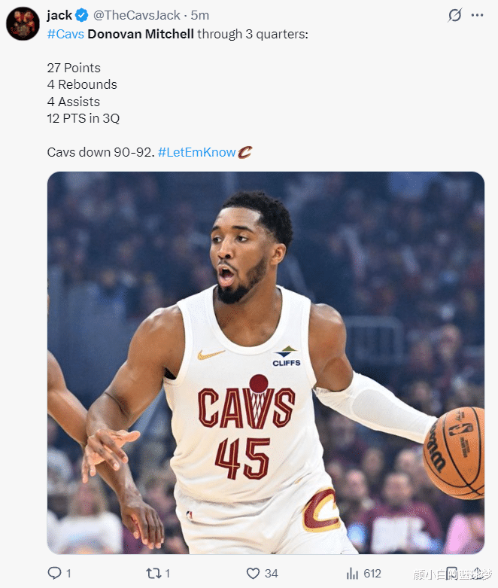The image size is (498, 588).
Task: Click the "5m" tweet timestamp
Action: pyautogui.click(x=200, y=15)
